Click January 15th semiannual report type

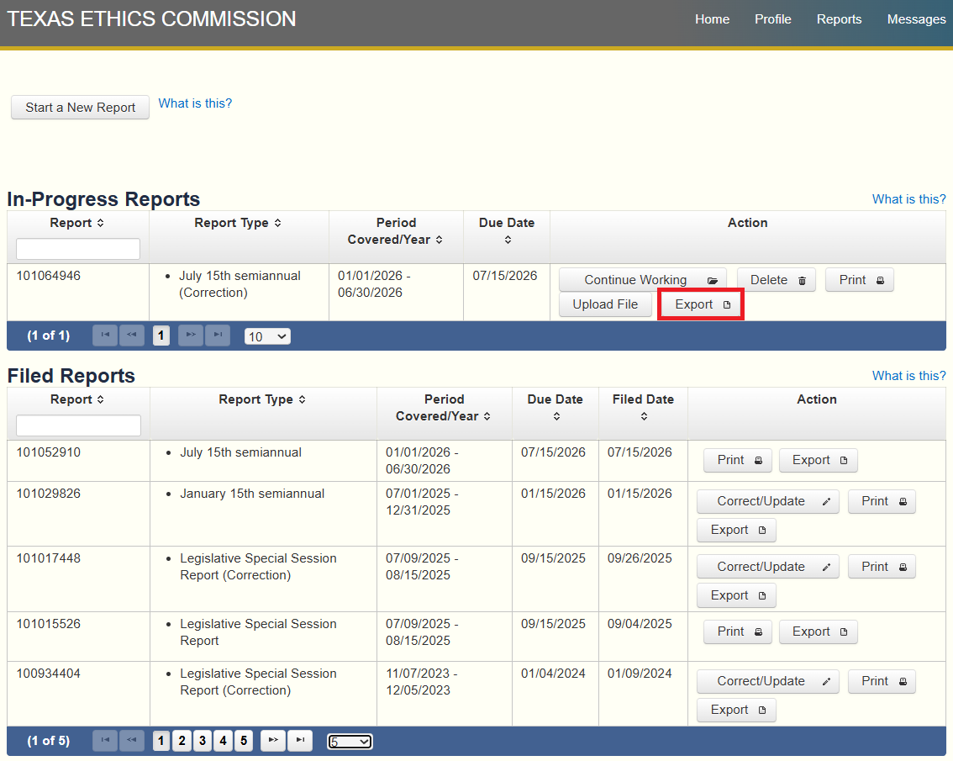point(252,494)
